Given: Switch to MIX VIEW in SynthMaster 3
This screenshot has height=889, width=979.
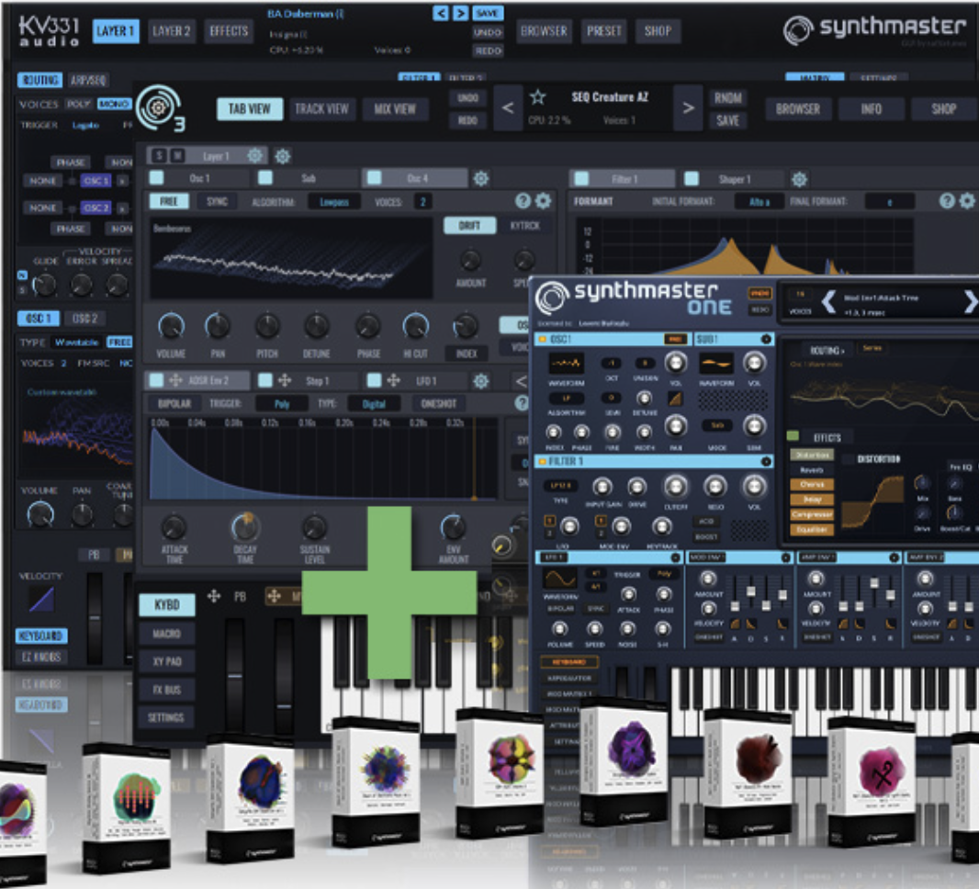Looking at the screenshot, I should [395, 108].
